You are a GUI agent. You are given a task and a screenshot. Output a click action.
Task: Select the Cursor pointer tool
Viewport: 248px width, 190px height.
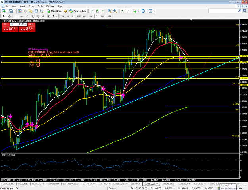click(4, 16)
